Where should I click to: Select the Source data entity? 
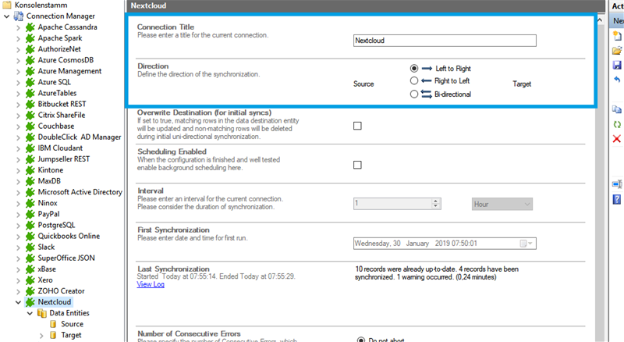click(72, 324)
